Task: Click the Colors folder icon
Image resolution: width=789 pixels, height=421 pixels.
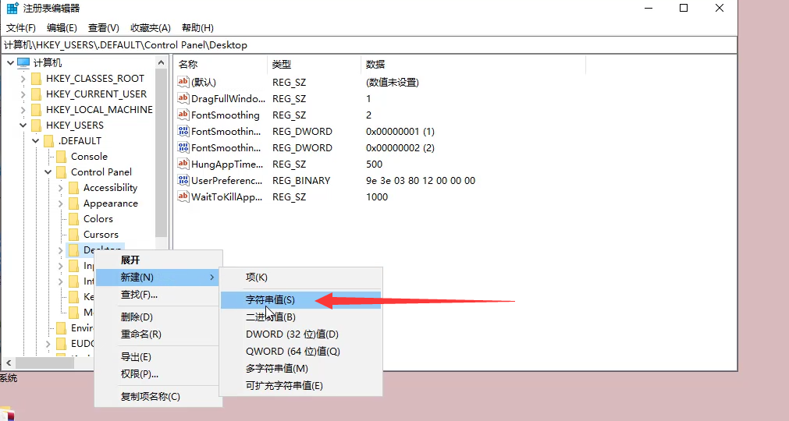Action: (73, 219)
